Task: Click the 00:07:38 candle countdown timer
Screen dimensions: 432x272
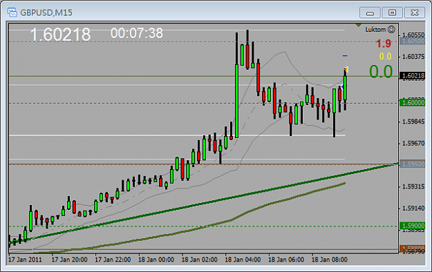Action: point(137,33)
